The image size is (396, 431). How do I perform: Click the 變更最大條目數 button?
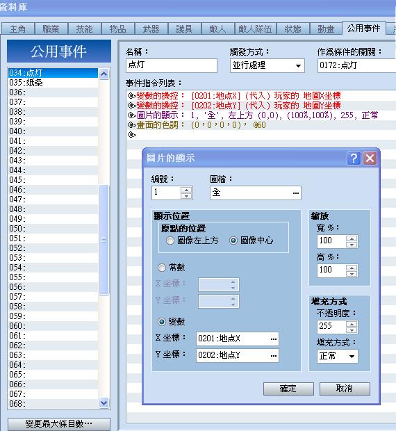coord(59,424)
